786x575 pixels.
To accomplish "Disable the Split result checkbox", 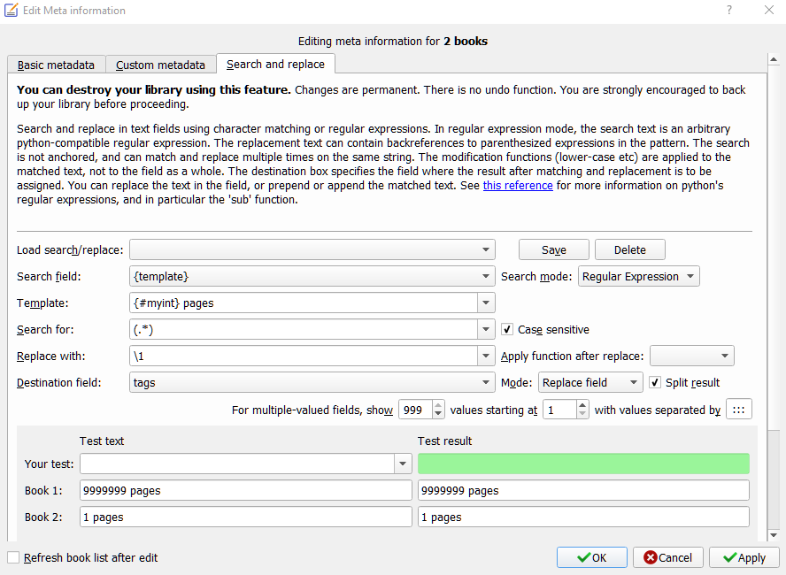I will (x=655, y=383).
